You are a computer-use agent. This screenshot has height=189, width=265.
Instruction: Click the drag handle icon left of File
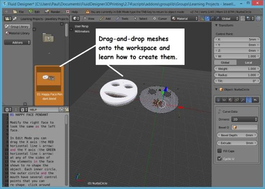(x=6, y=12)
